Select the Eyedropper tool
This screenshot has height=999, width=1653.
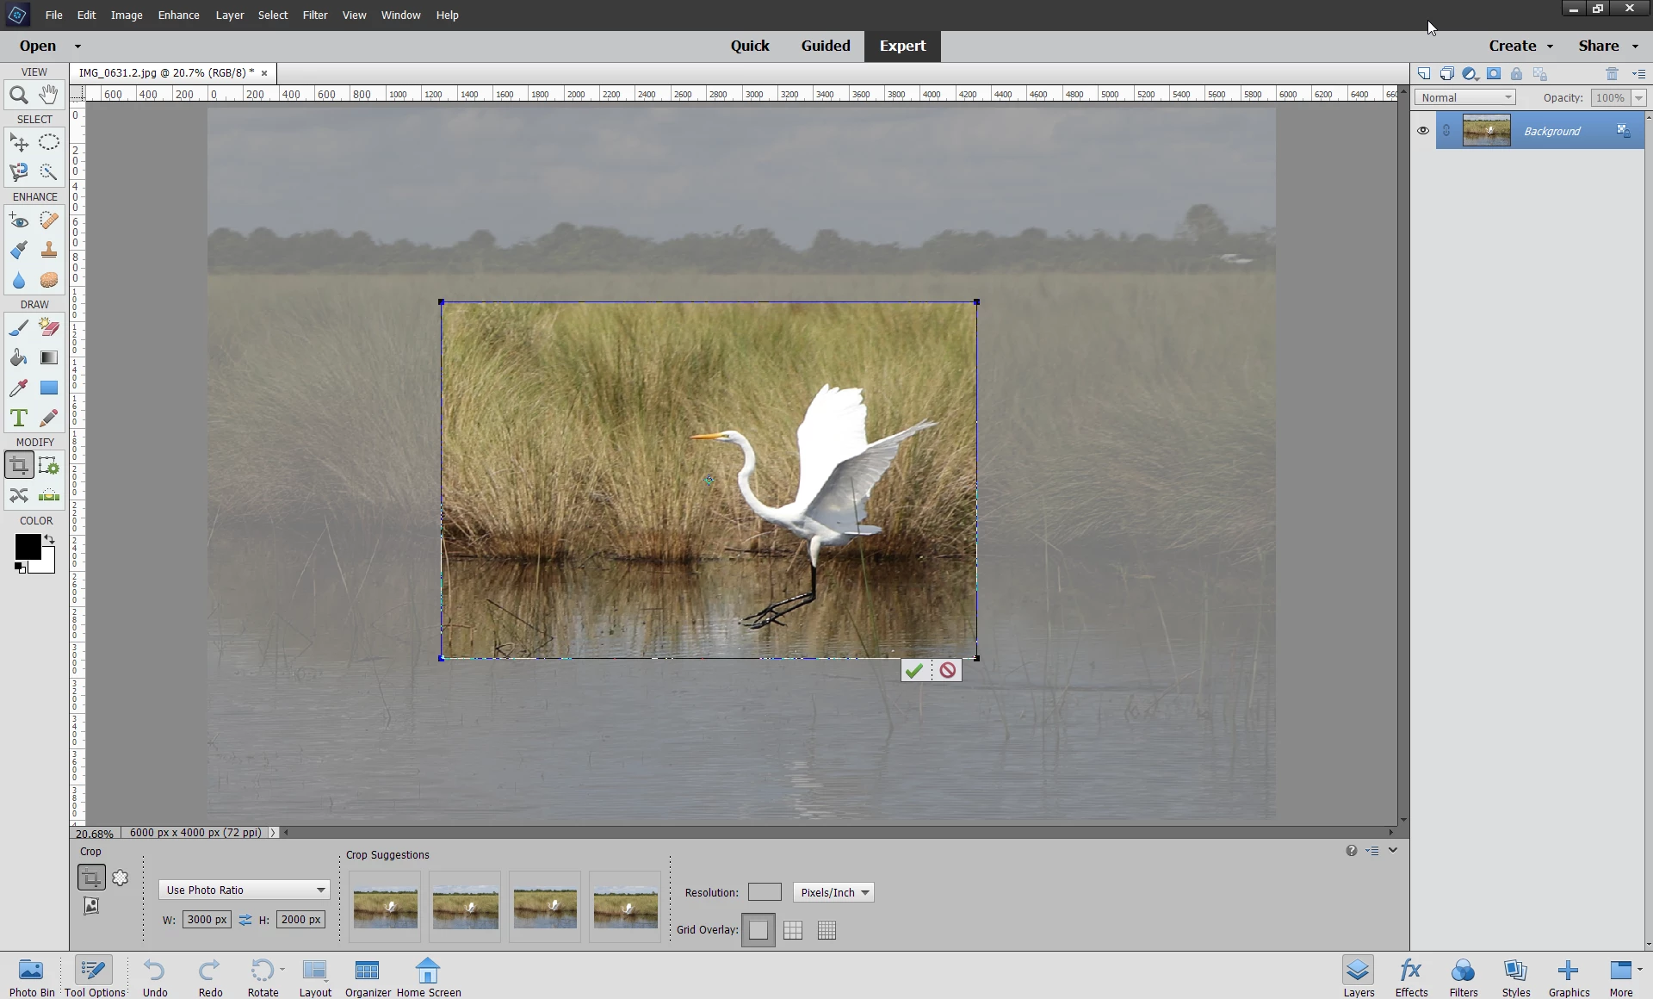pyautogui.click(x=18, y=388)
